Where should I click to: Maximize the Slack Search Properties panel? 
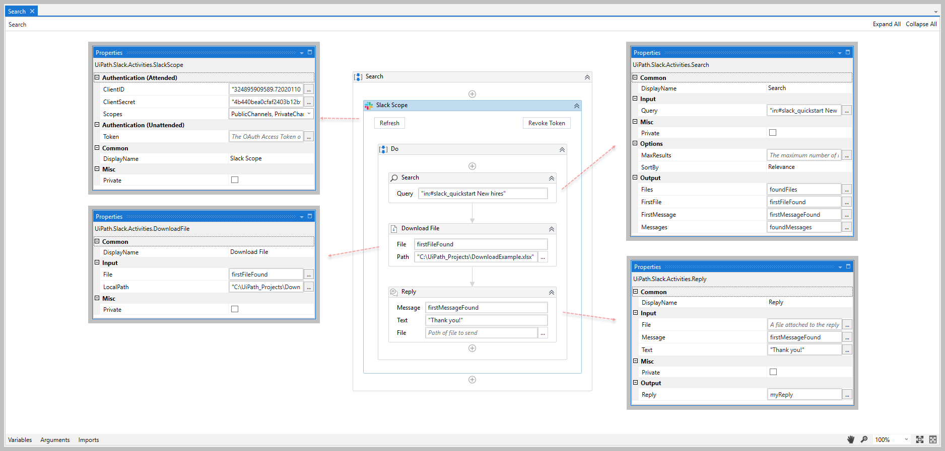pos(848,52)
